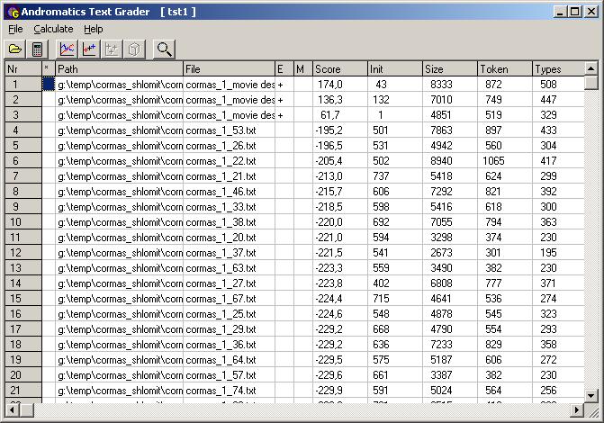Click row number 10 header cell

click(23, 221)
